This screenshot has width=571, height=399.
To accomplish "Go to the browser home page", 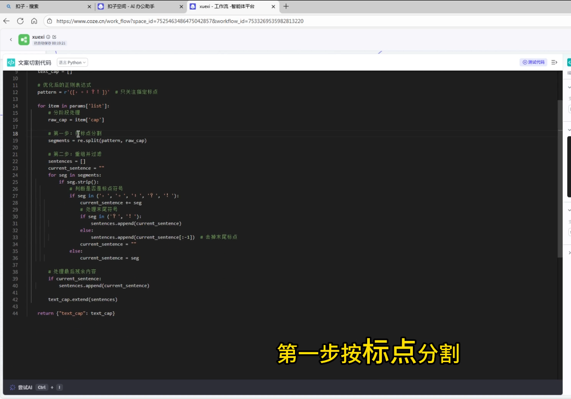I will [x=34, y=21].
